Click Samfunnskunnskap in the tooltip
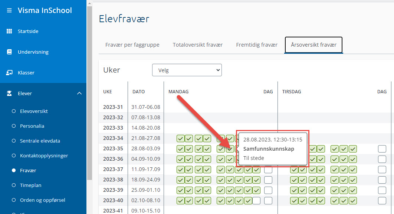394x214 pixels. tap(269, 149)
